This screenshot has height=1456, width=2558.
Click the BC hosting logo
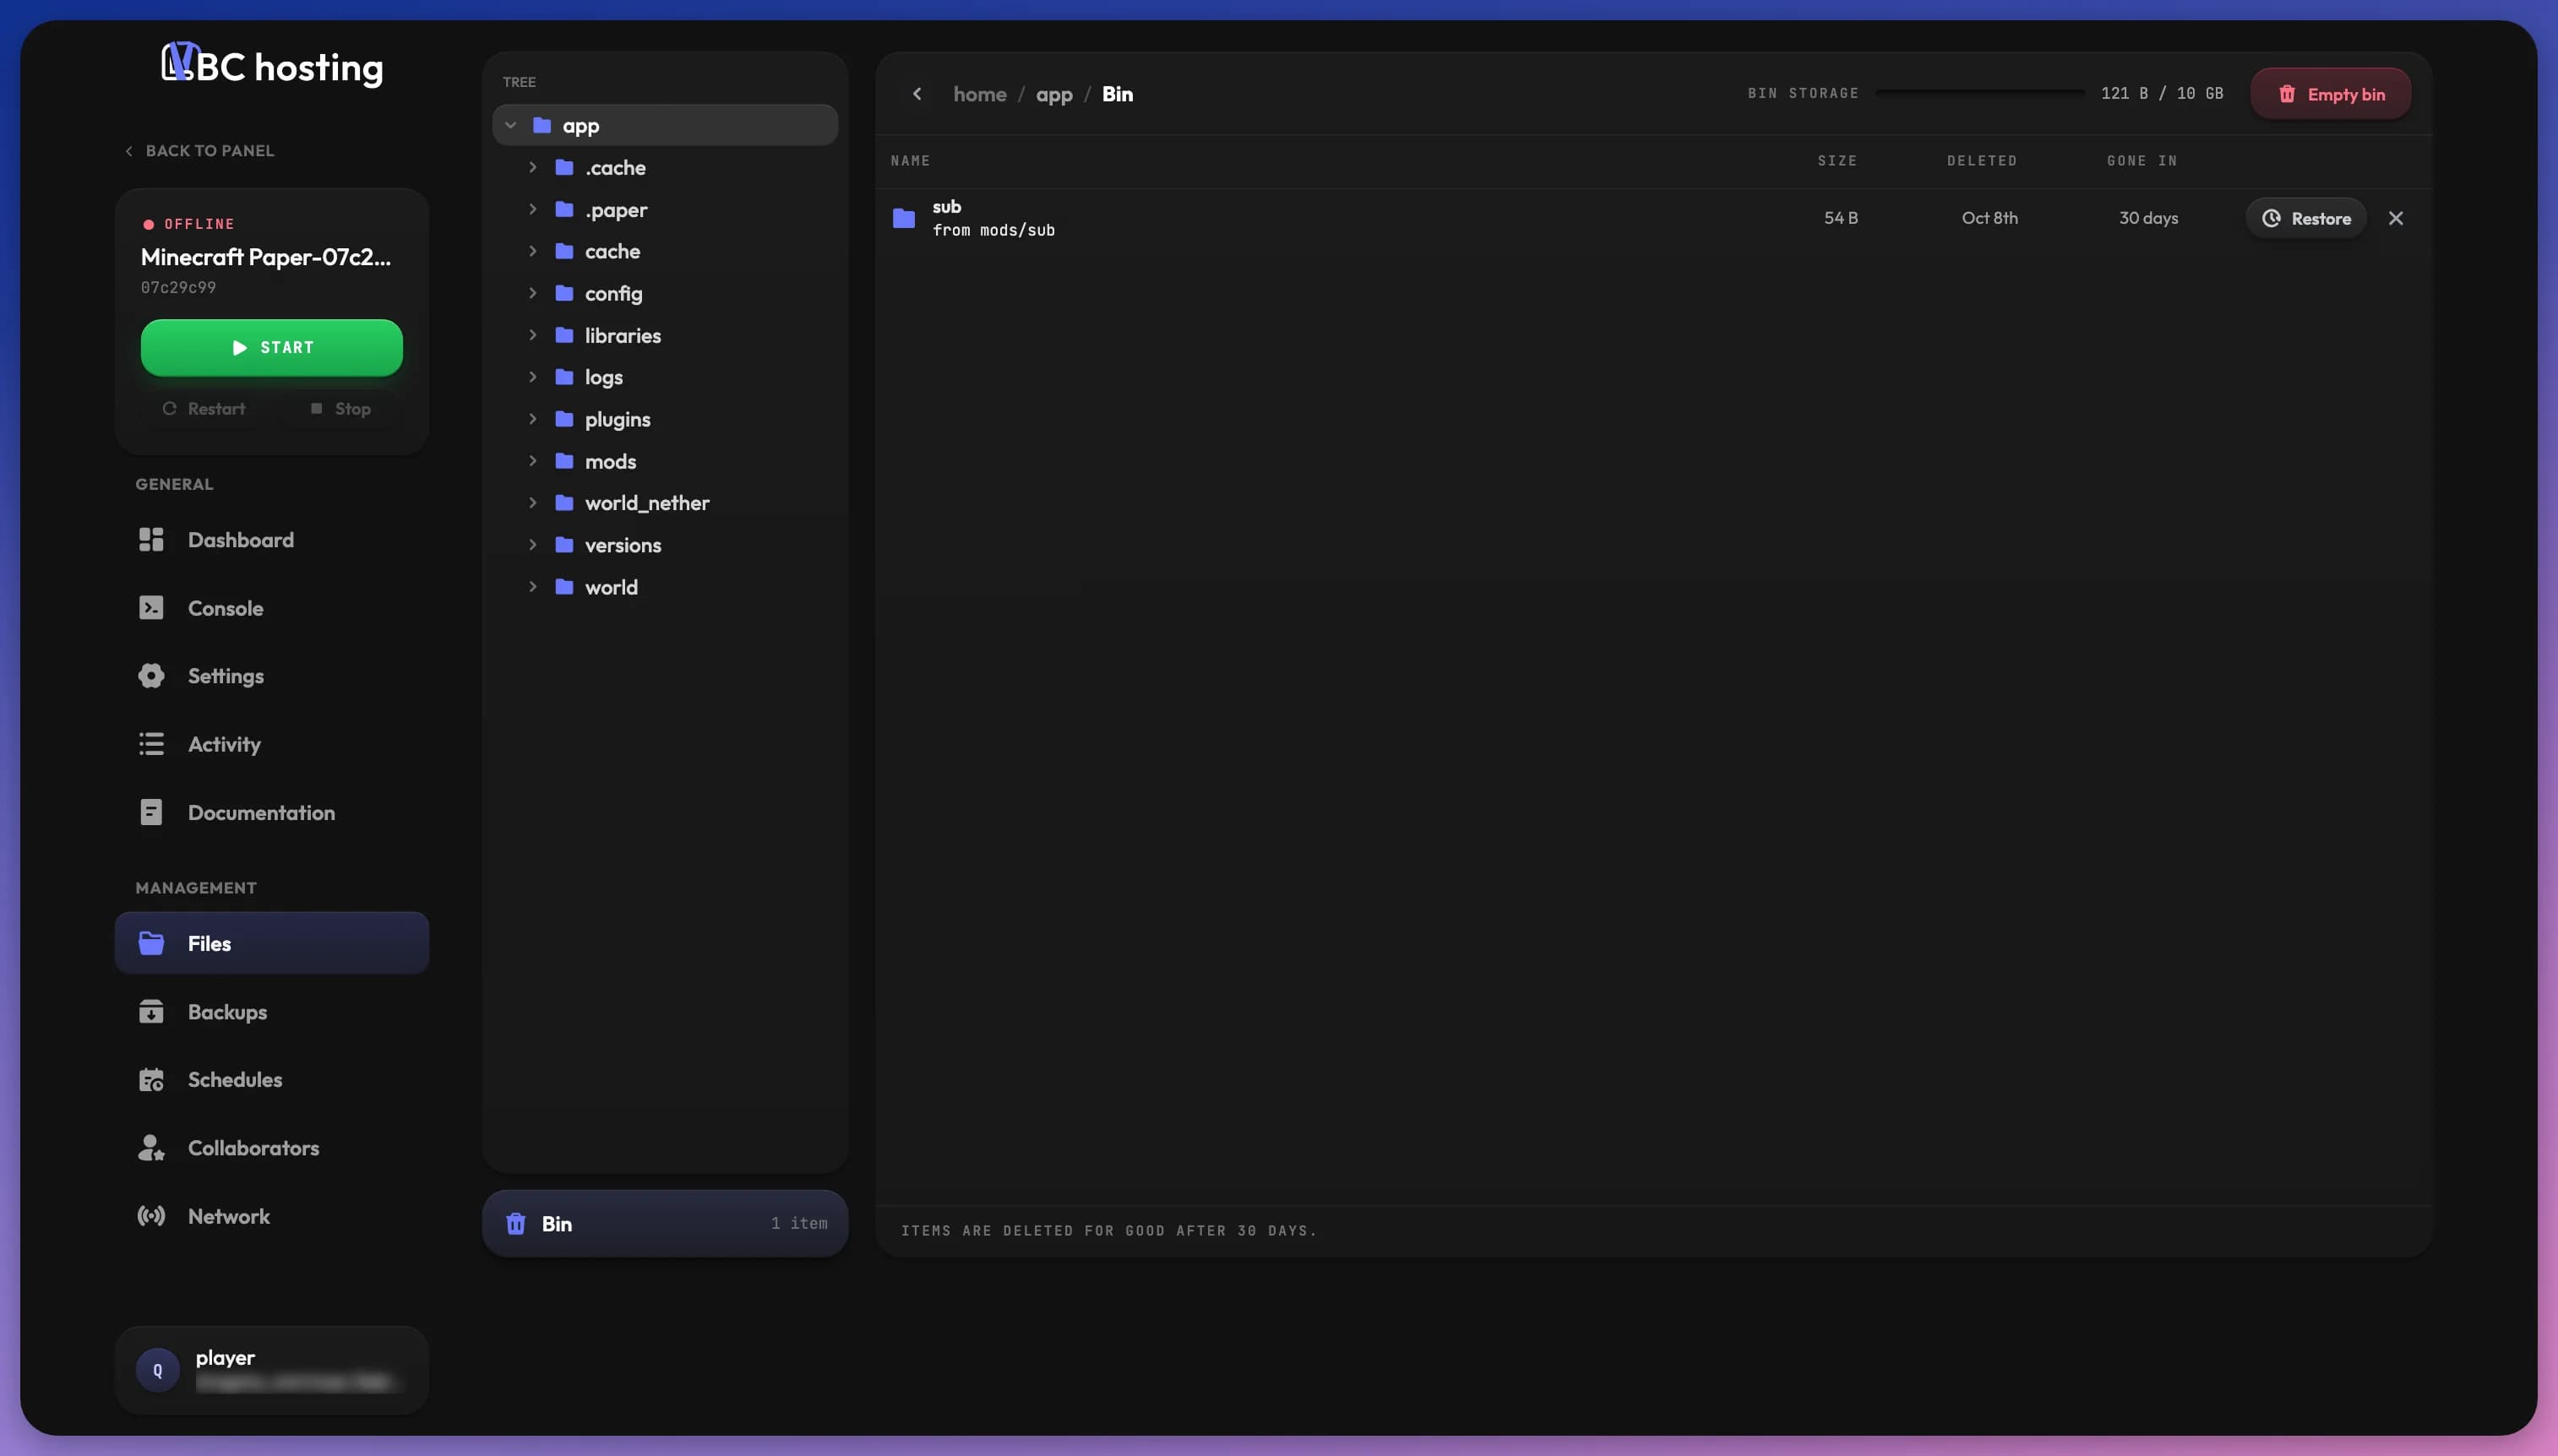click(x=272, y=66)
